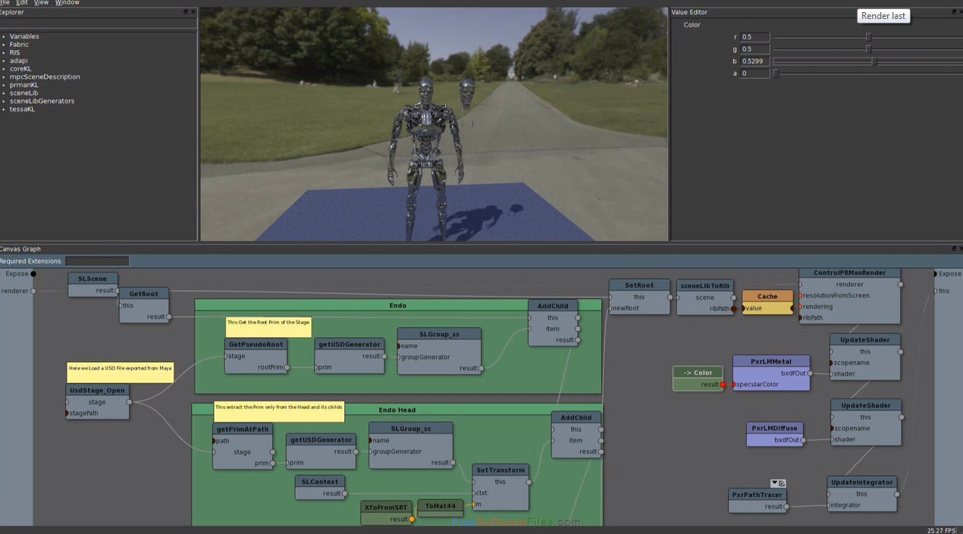This screenshot has width=963, height=534.
Task: Close the Value Editor panel
Action: click(x=959, y=12)
